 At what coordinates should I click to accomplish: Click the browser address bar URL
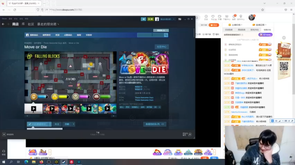pos(66,10)
